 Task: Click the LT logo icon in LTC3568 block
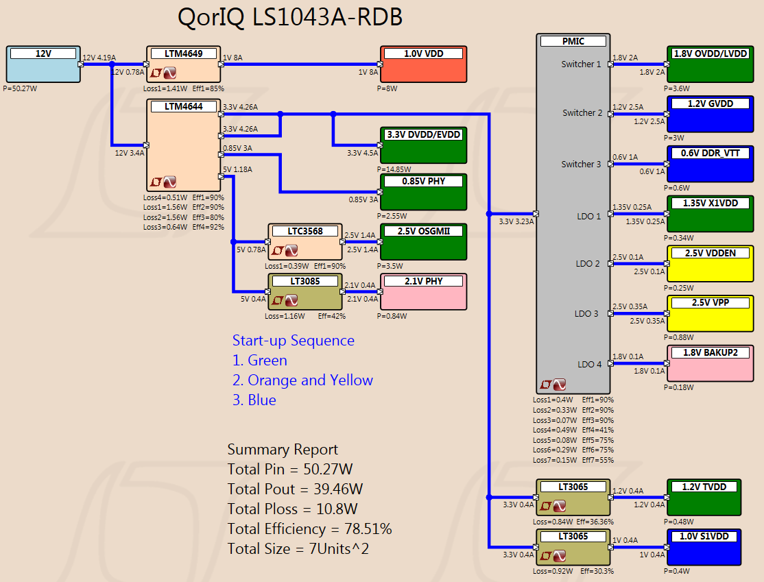[x=278, y=251]
